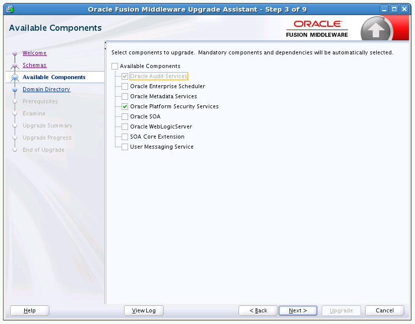Click the Available Components step marker icon

pos(15,78)
